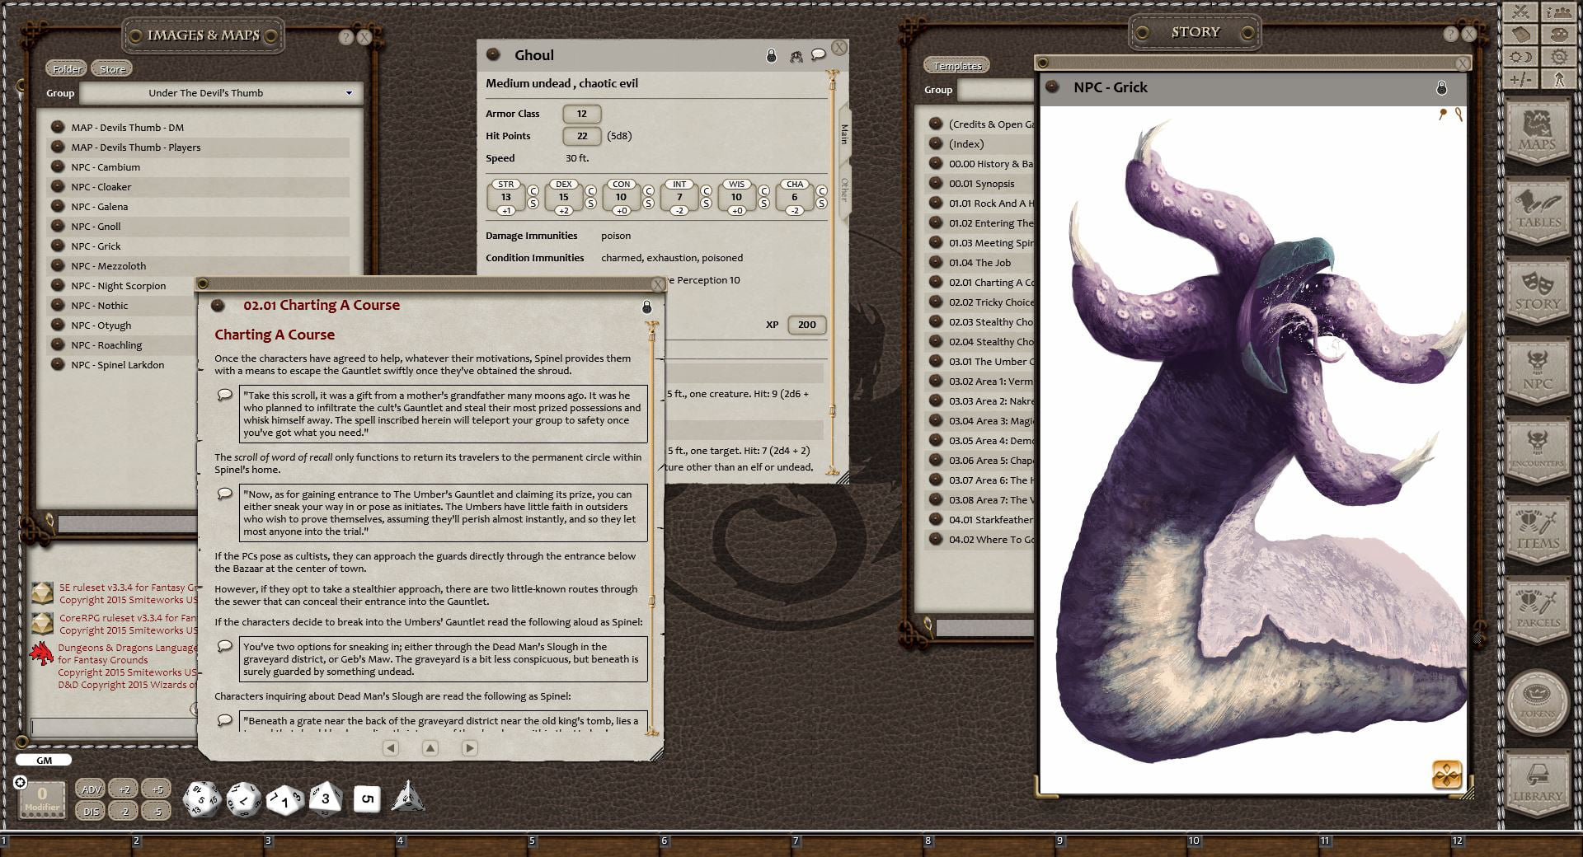Toggle the lock on Charting A Course
1583x857 pixels.
pos(647,307)
